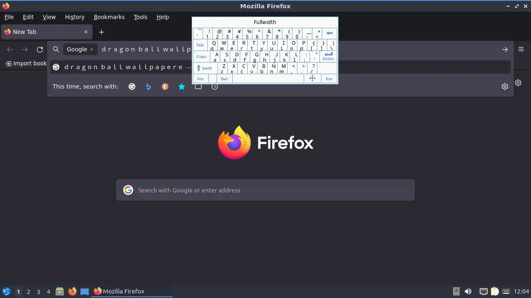The height and width of the screenshot is (298, 531).
Task: Click the magnifier search icon in address bar
Action: point(56,49)
